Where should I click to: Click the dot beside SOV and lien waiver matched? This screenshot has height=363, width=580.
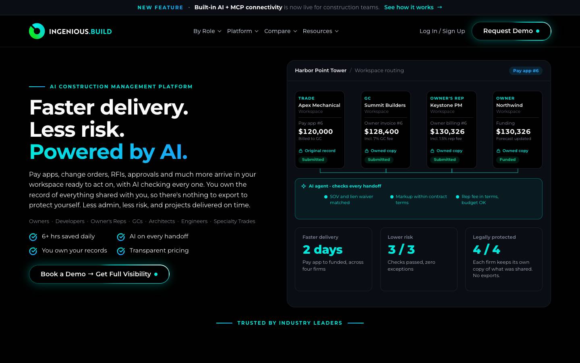pos(326,197)
